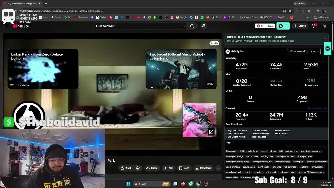Select the Somewhere I Belong browser tab
This screenshot has width=334, height=188.
[22, 4]
